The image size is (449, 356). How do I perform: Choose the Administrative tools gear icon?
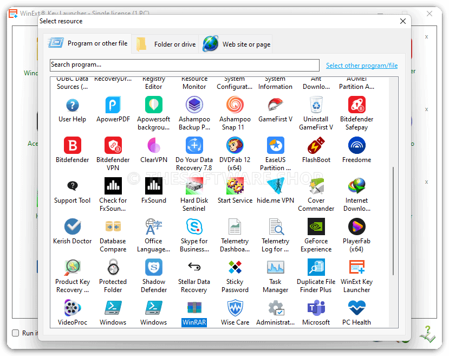coord(276,308)
